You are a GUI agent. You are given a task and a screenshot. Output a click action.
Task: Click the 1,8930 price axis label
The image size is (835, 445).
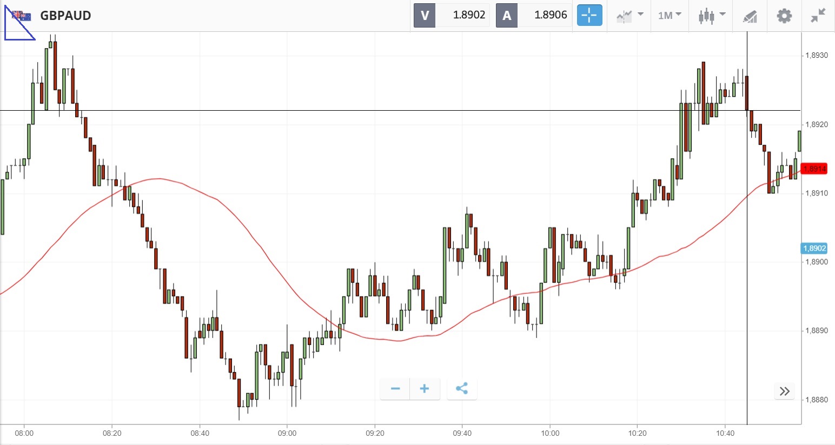[817, 56]
